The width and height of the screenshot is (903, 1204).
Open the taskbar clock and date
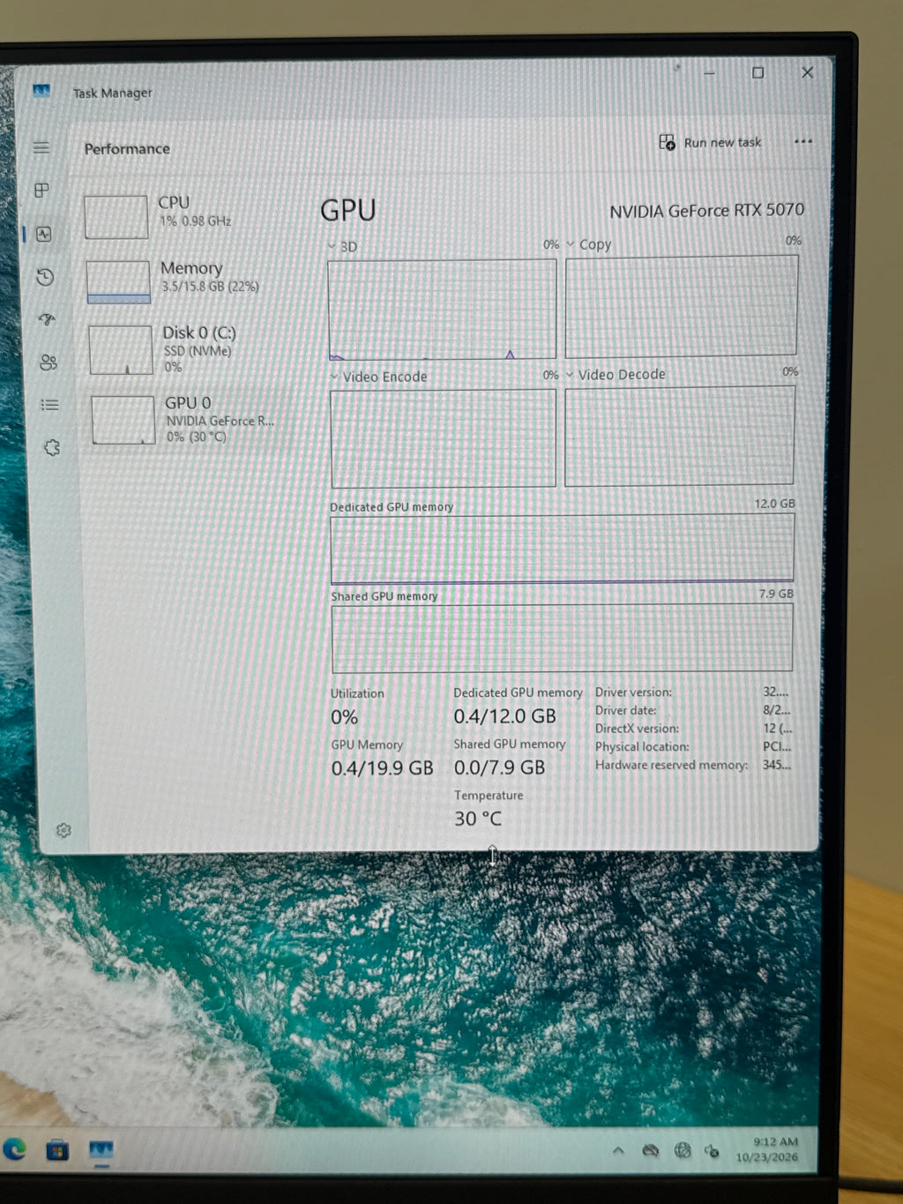click(x=766, y=1149)
